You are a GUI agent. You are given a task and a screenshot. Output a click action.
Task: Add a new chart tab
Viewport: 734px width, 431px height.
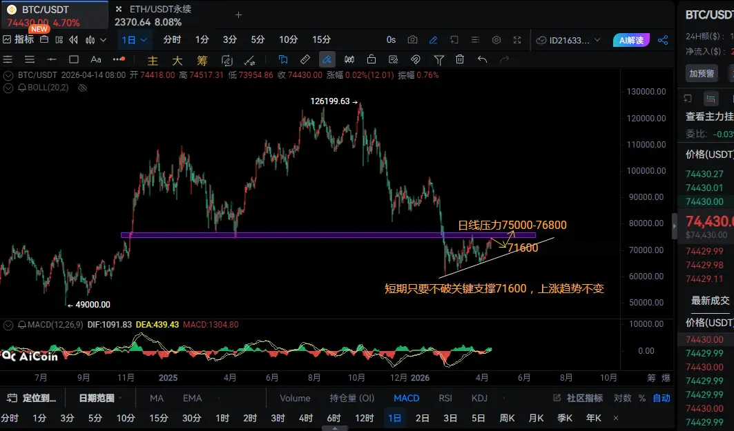point(238,15)
